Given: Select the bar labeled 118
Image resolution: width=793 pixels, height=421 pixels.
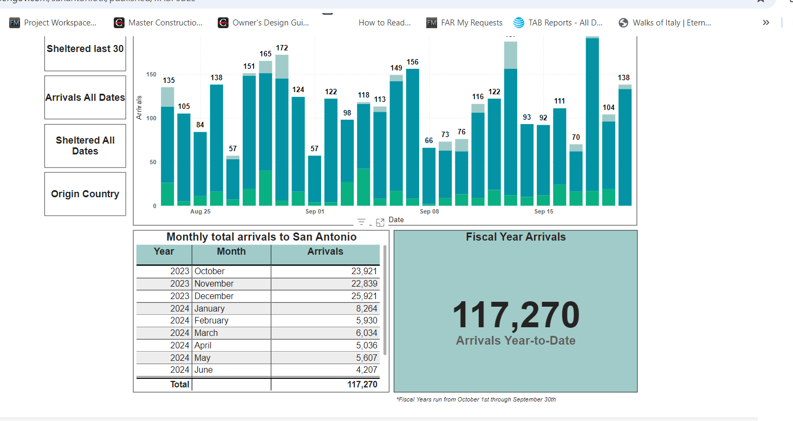Looking at the screenshot, I should (x=363, y=154).
